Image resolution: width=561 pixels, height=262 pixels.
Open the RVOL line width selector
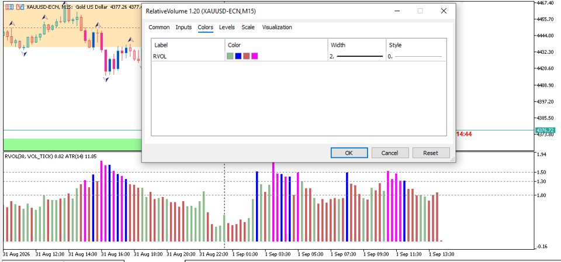(356, 56)
